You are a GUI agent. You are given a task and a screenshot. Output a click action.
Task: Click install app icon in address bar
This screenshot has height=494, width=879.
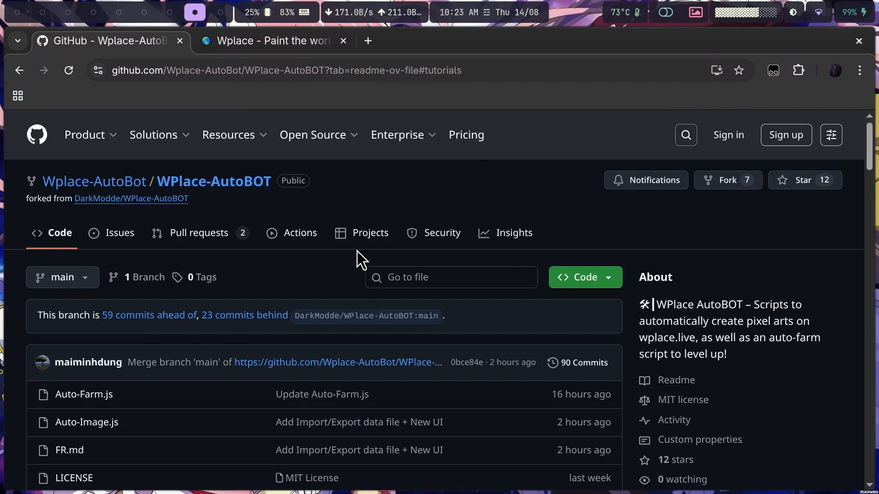click(716, 70)
